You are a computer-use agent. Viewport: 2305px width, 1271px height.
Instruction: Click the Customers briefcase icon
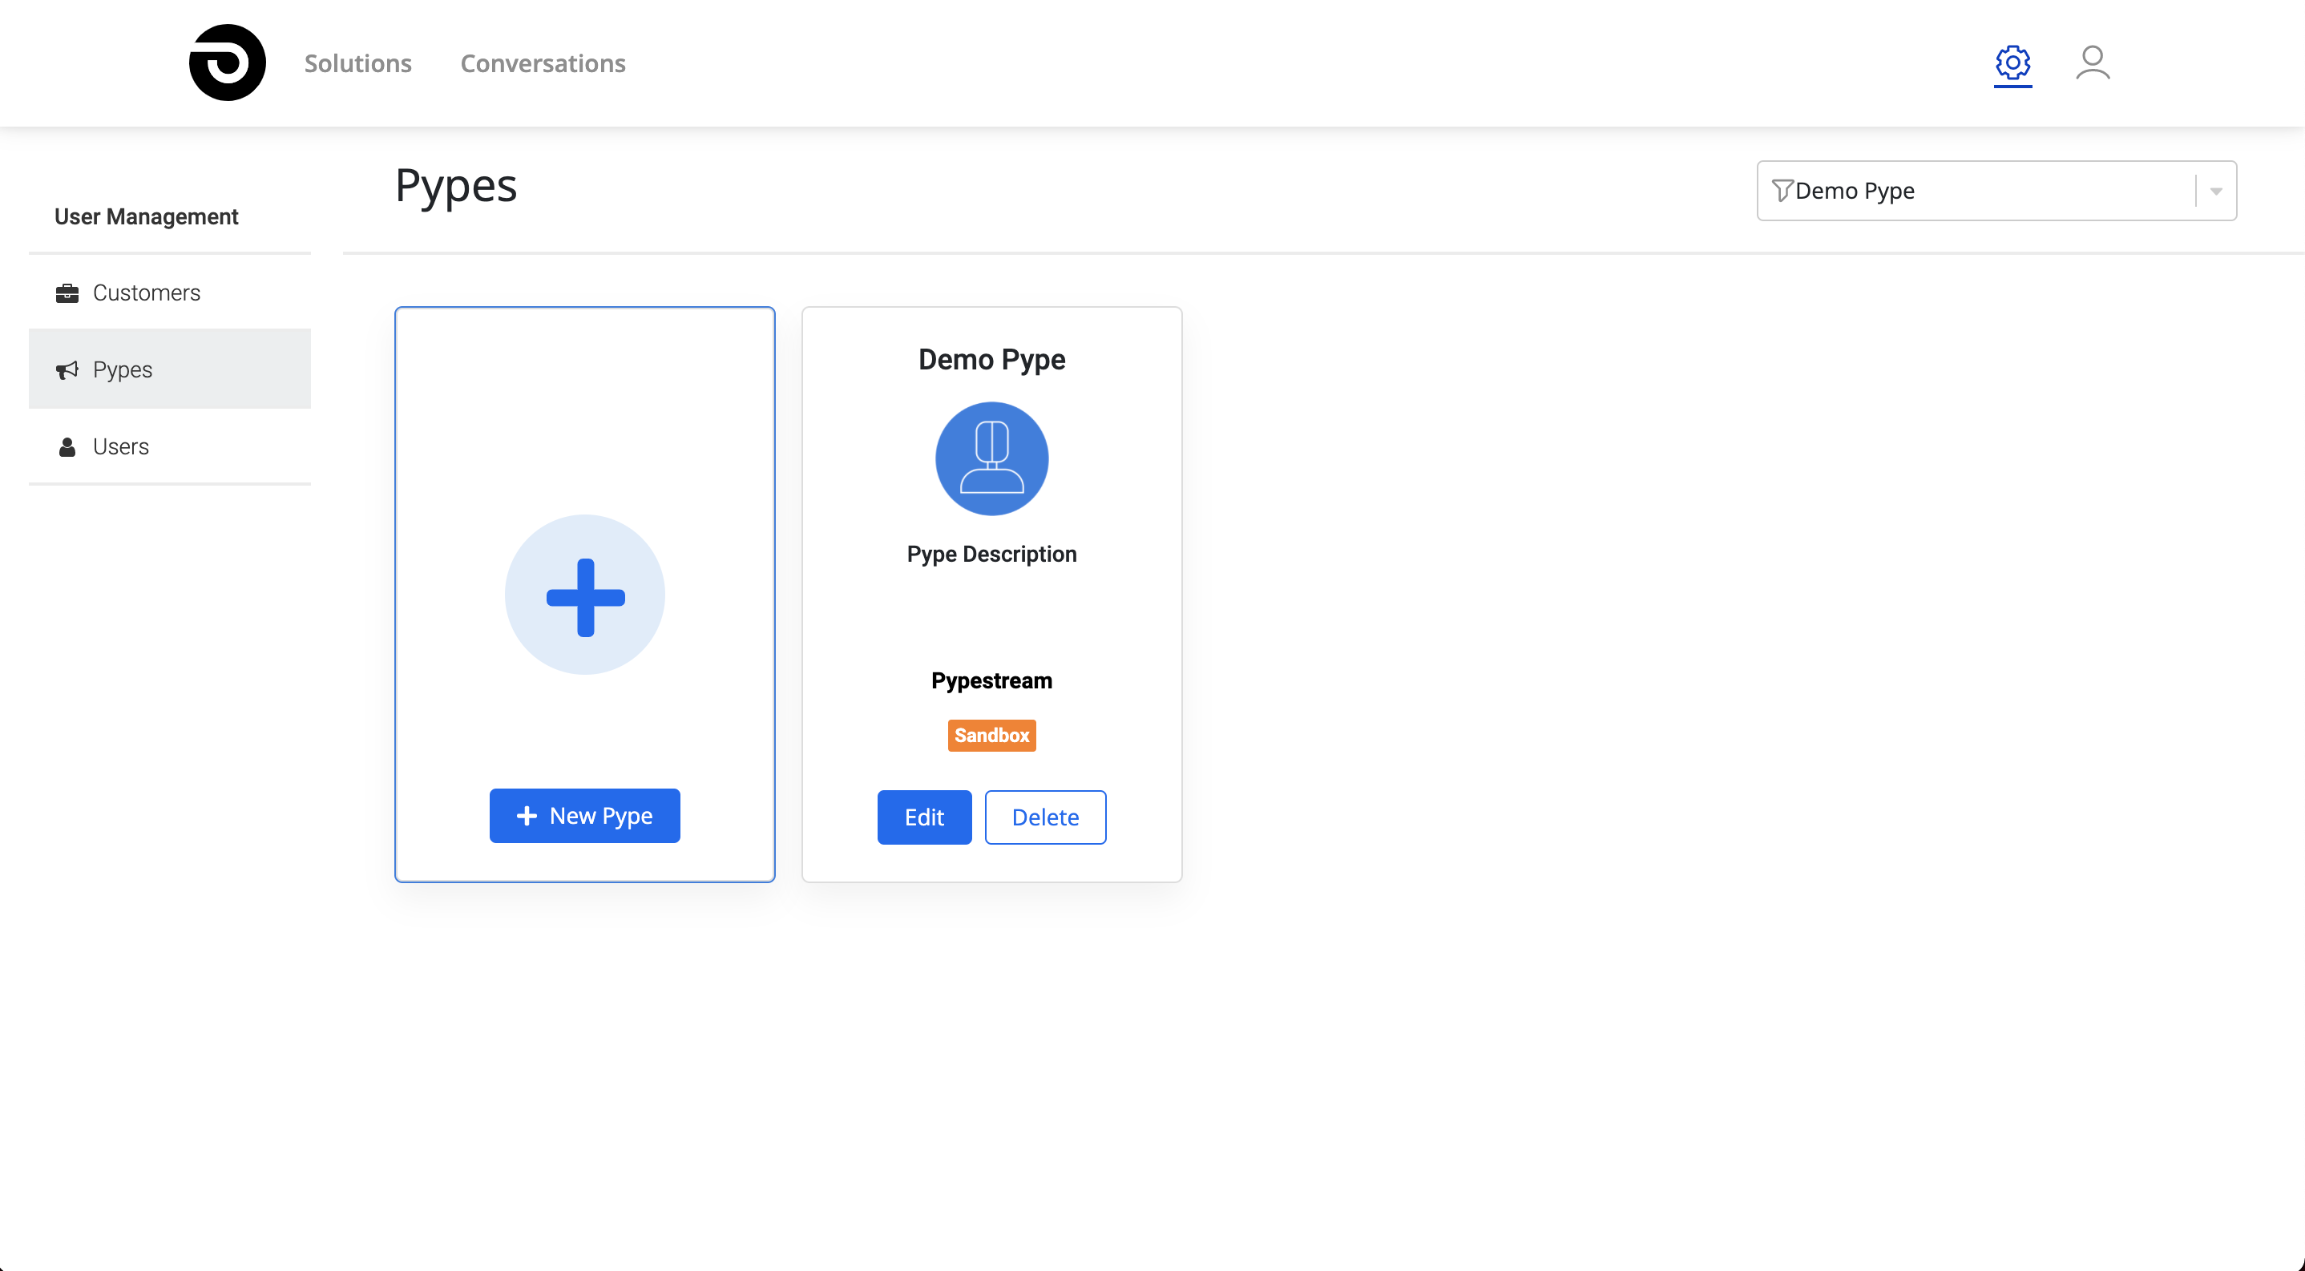click(67, 293)
